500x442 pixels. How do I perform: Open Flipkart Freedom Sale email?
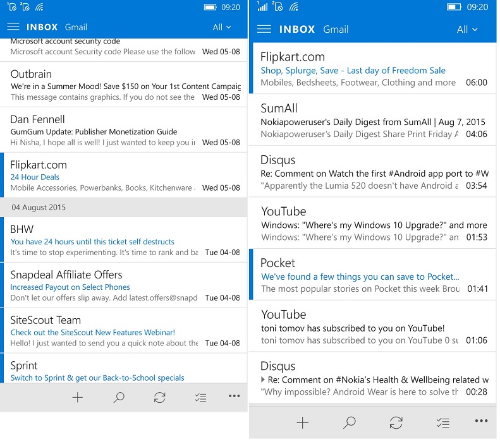pos(373,68)
